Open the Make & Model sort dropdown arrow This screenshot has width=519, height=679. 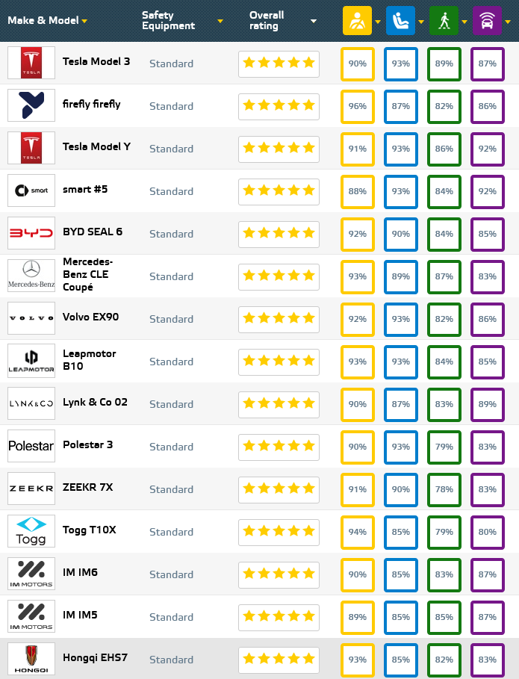pyautogui.click(x=85, y=21)
